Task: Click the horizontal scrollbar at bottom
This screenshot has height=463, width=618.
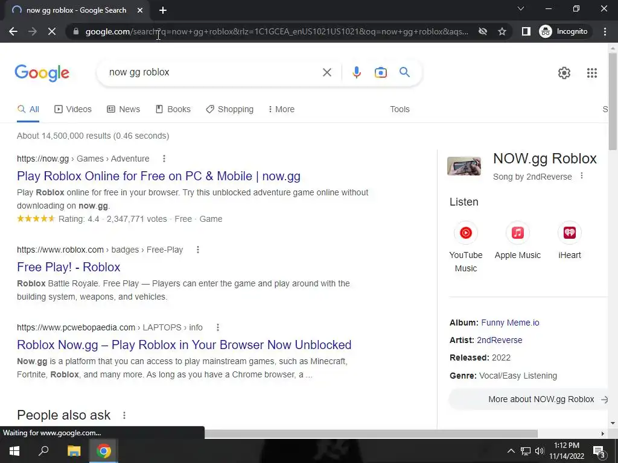Action: coord(371,433)
